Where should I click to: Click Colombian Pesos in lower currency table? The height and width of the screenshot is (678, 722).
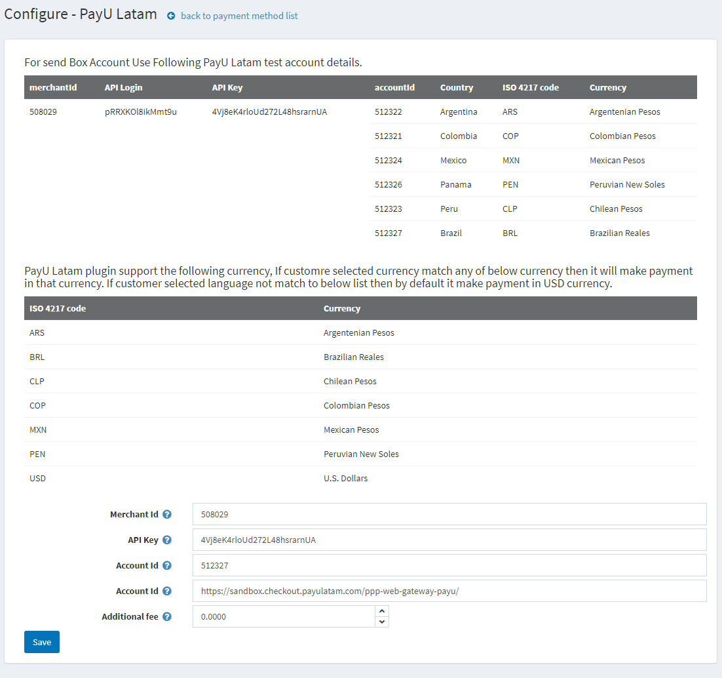(x=357, y=406)
